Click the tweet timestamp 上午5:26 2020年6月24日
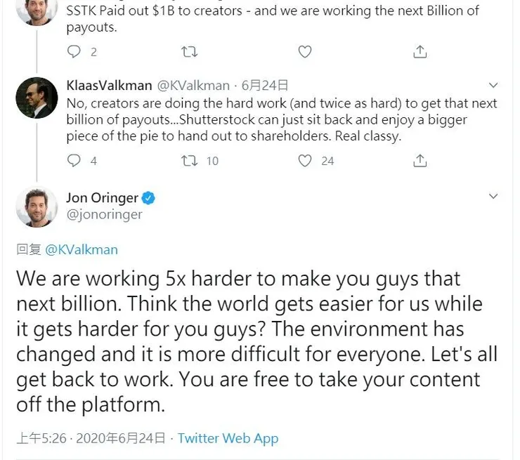520x460 pixels. [x=91, y=438]
